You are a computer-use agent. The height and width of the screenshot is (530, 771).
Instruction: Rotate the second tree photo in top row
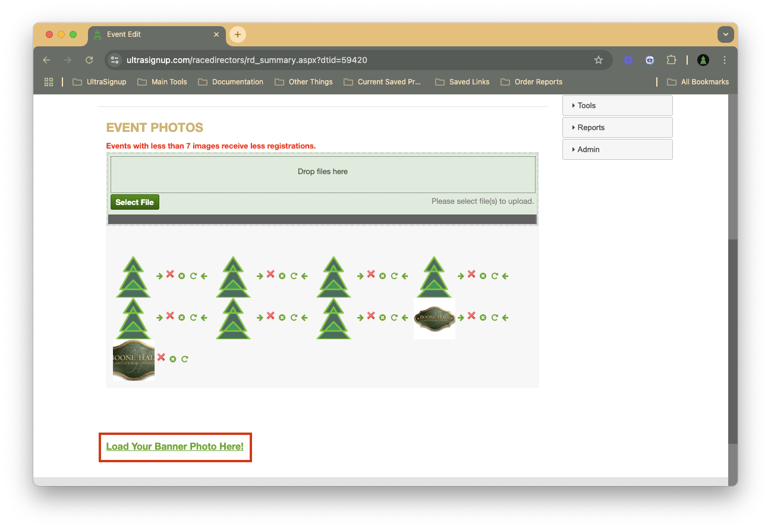(294, 276)
